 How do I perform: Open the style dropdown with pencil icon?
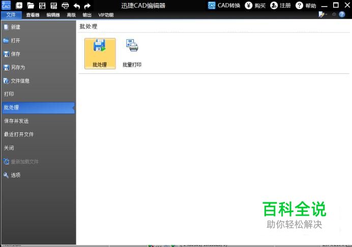click(323, 14)
